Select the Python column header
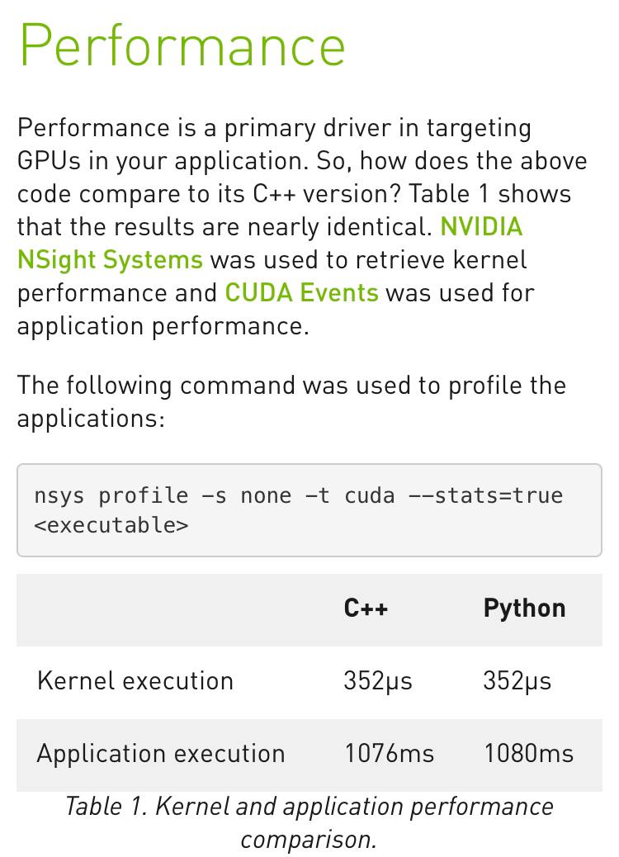619x857 pixels. pos(524,608)
